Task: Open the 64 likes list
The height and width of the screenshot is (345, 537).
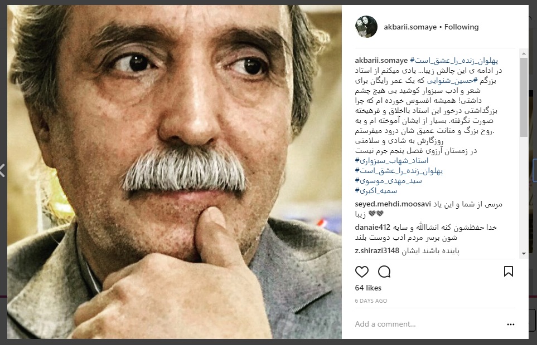Action: tap(368, 288)
